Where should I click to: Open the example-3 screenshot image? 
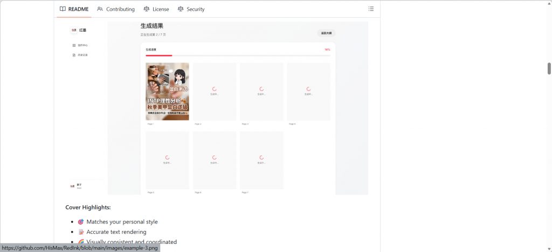point(217,108)
